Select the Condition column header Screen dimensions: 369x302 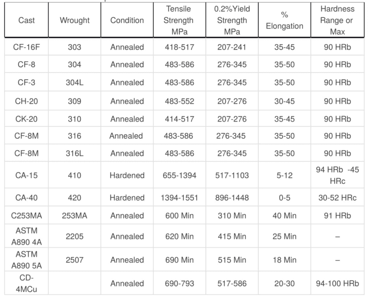click(127, 21)
